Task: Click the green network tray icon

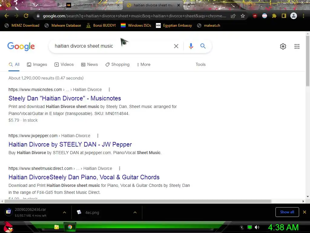Action: 250,227
